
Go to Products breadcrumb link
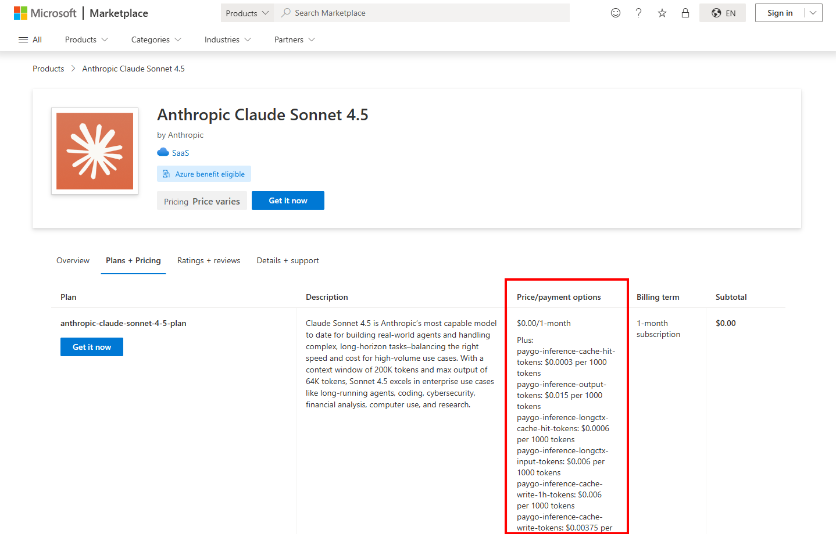[x=48, y=69]
